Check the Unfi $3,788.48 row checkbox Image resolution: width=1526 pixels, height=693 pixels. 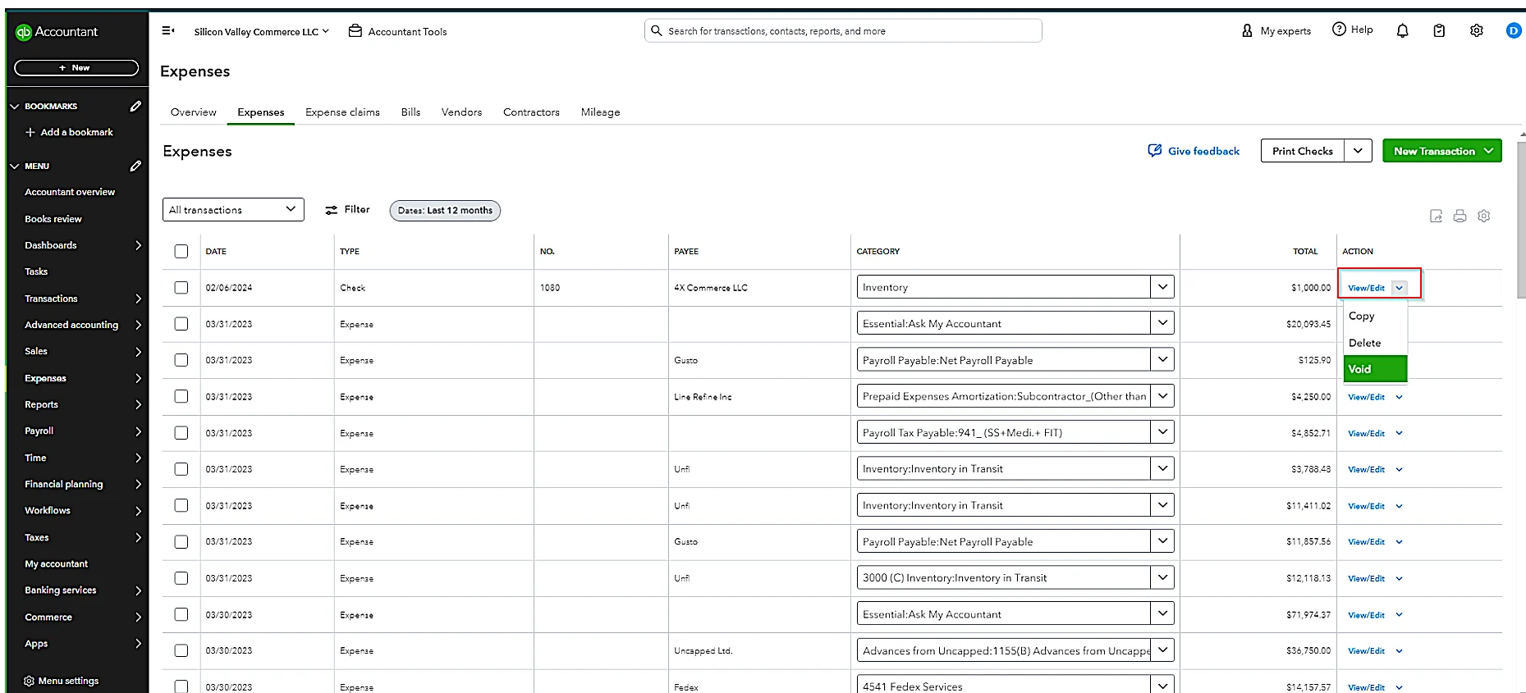181,469
